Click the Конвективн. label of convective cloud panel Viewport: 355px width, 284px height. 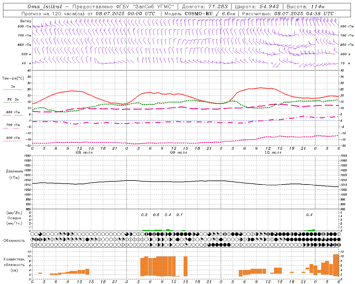(14, 259)
